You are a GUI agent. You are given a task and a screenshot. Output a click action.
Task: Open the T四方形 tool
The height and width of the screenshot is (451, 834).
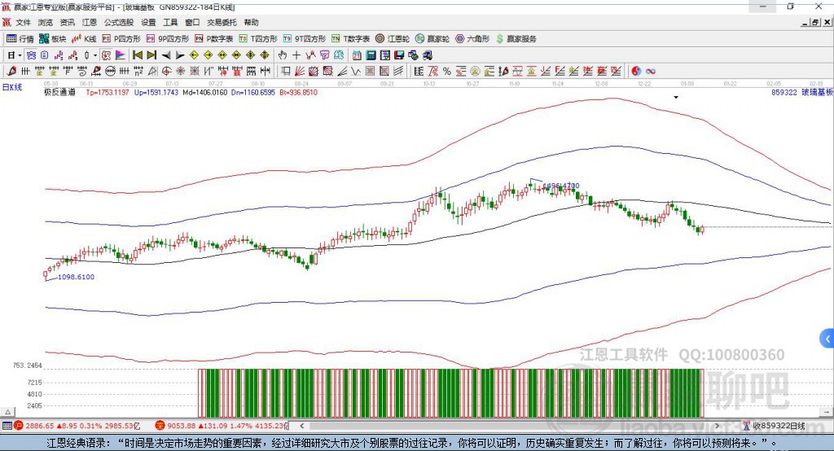[258, 39]
